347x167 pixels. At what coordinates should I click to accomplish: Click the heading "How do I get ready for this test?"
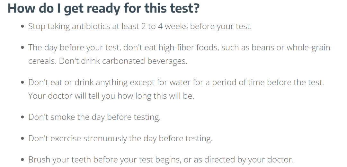[x=103, y=9]
